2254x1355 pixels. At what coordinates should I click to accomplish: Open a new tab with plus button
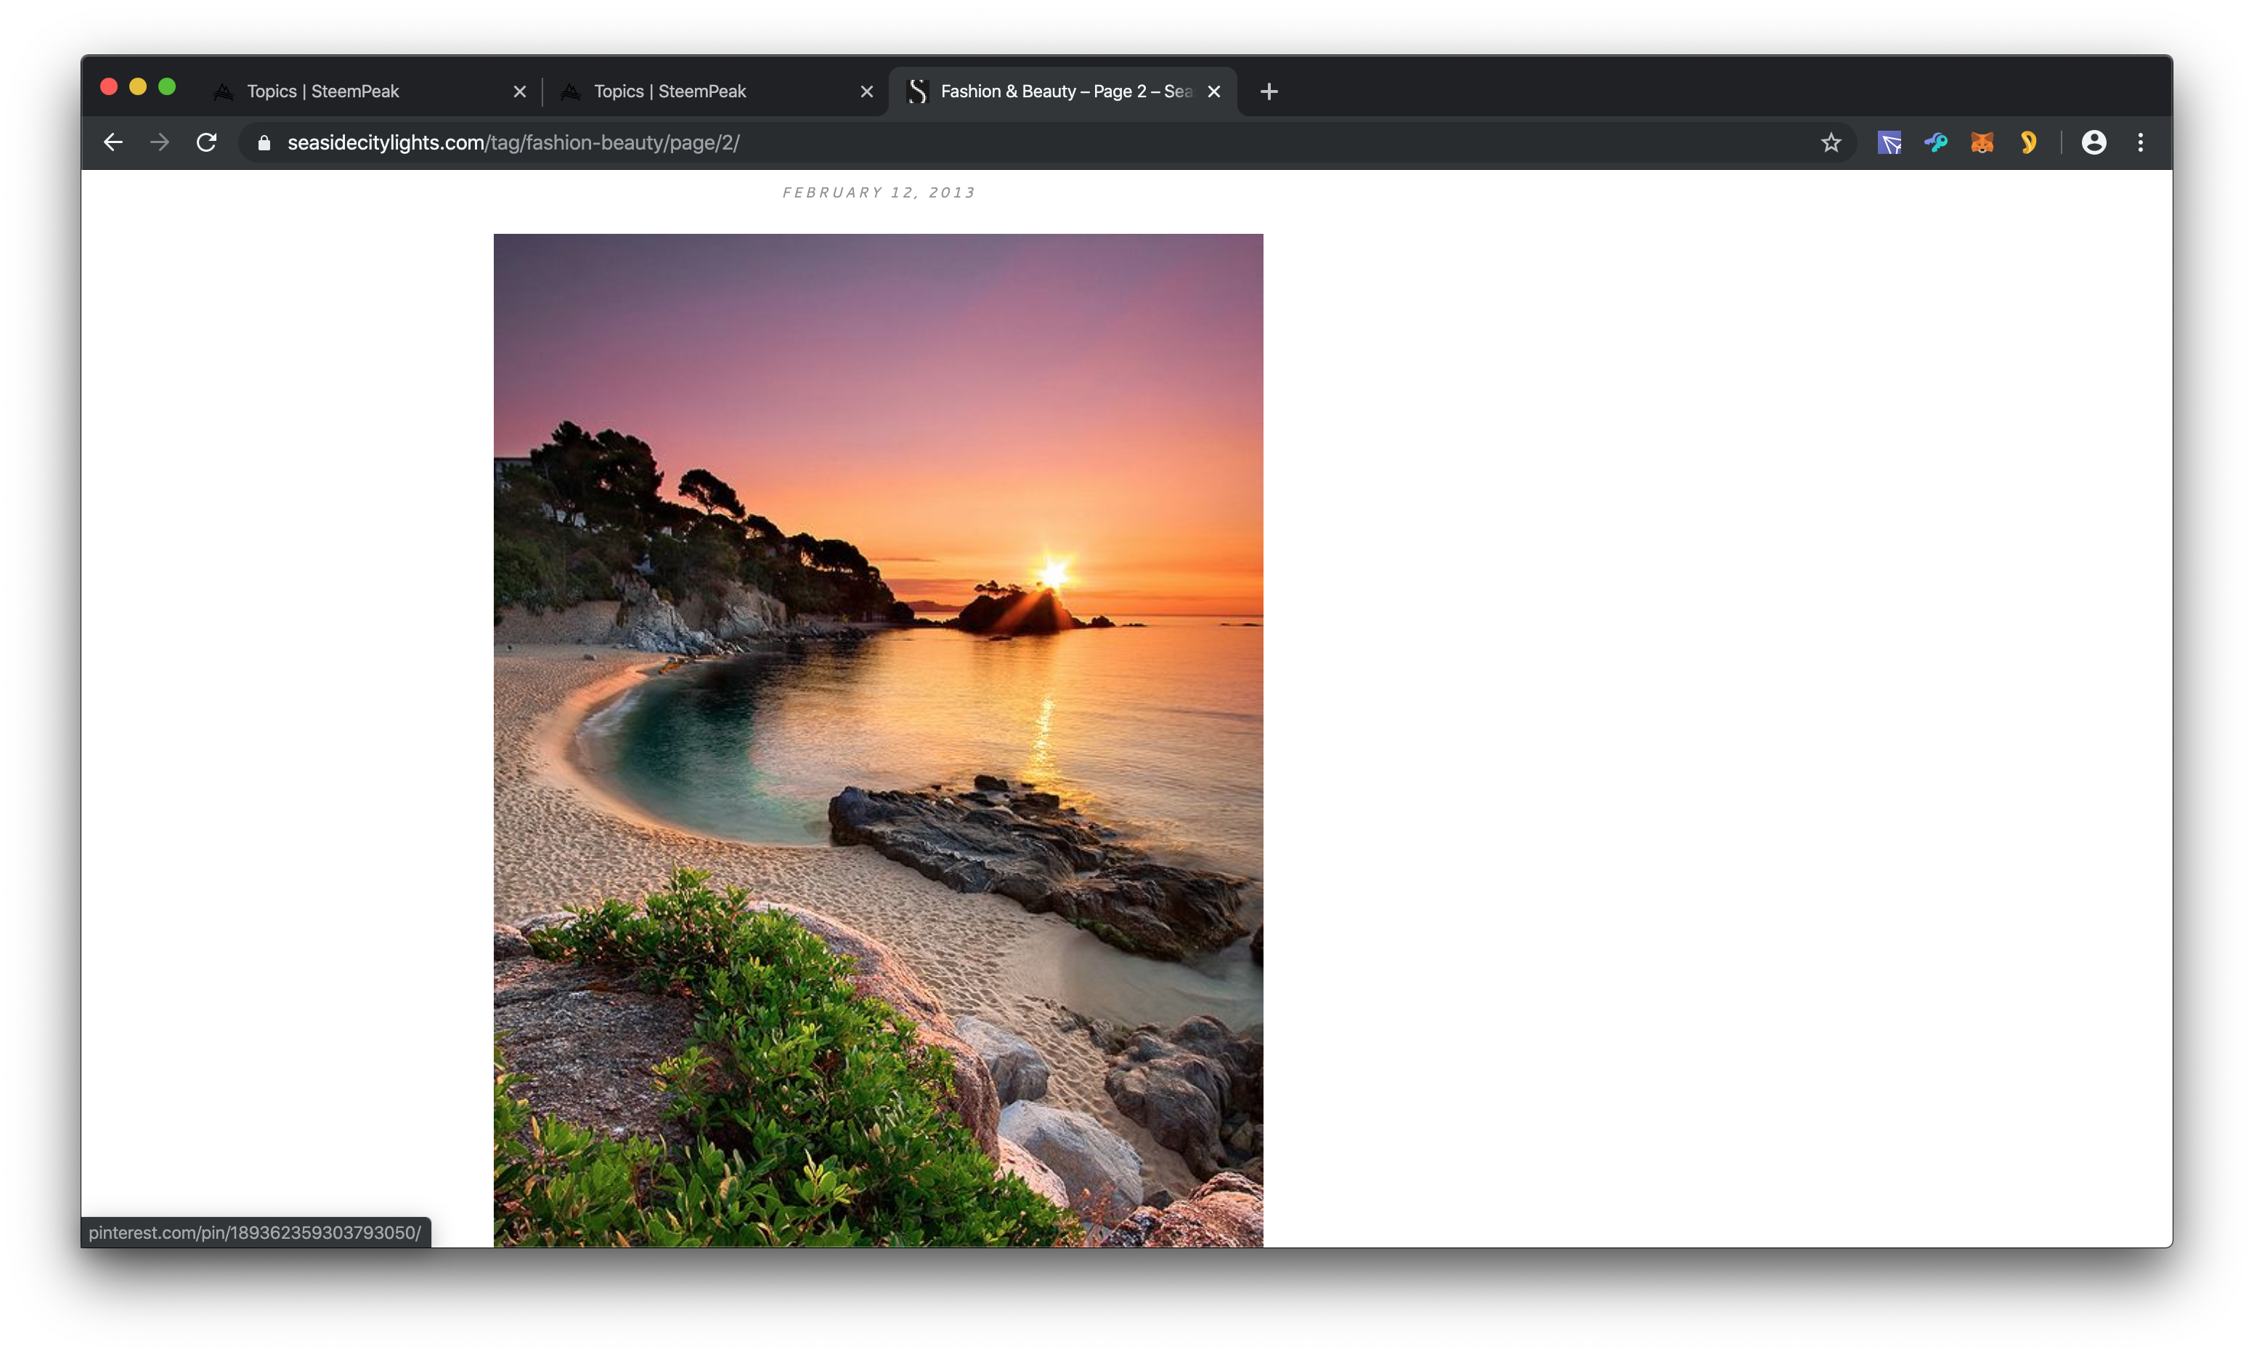1268,91
